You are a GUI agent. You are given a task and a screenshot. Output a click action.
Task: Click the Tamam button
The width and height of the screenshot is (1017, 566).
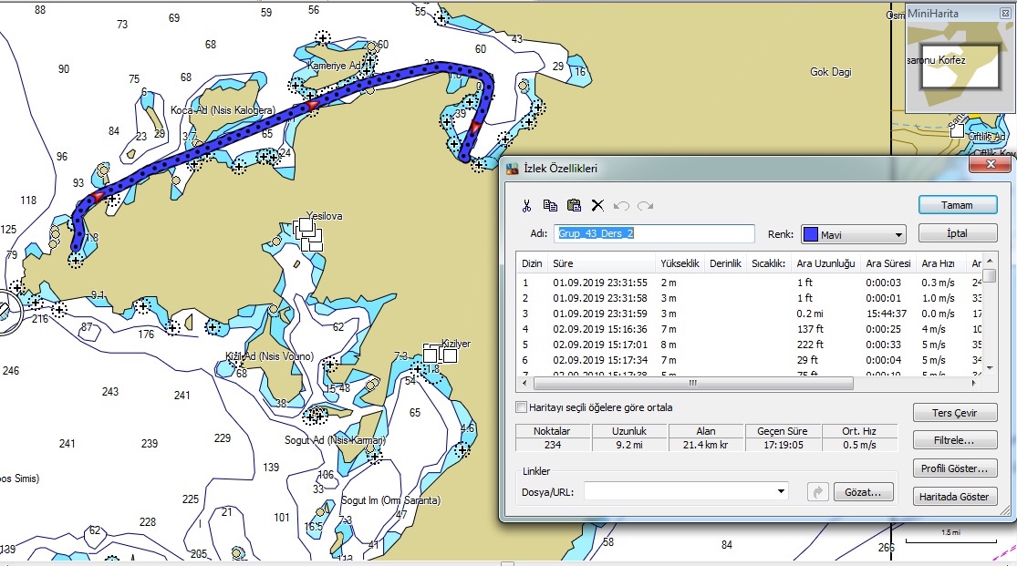pyautogui.click(x=958, y=205)
